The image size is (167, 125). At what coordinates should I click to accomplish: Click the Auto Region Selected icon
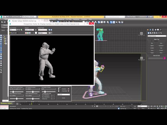pos(20,30)
